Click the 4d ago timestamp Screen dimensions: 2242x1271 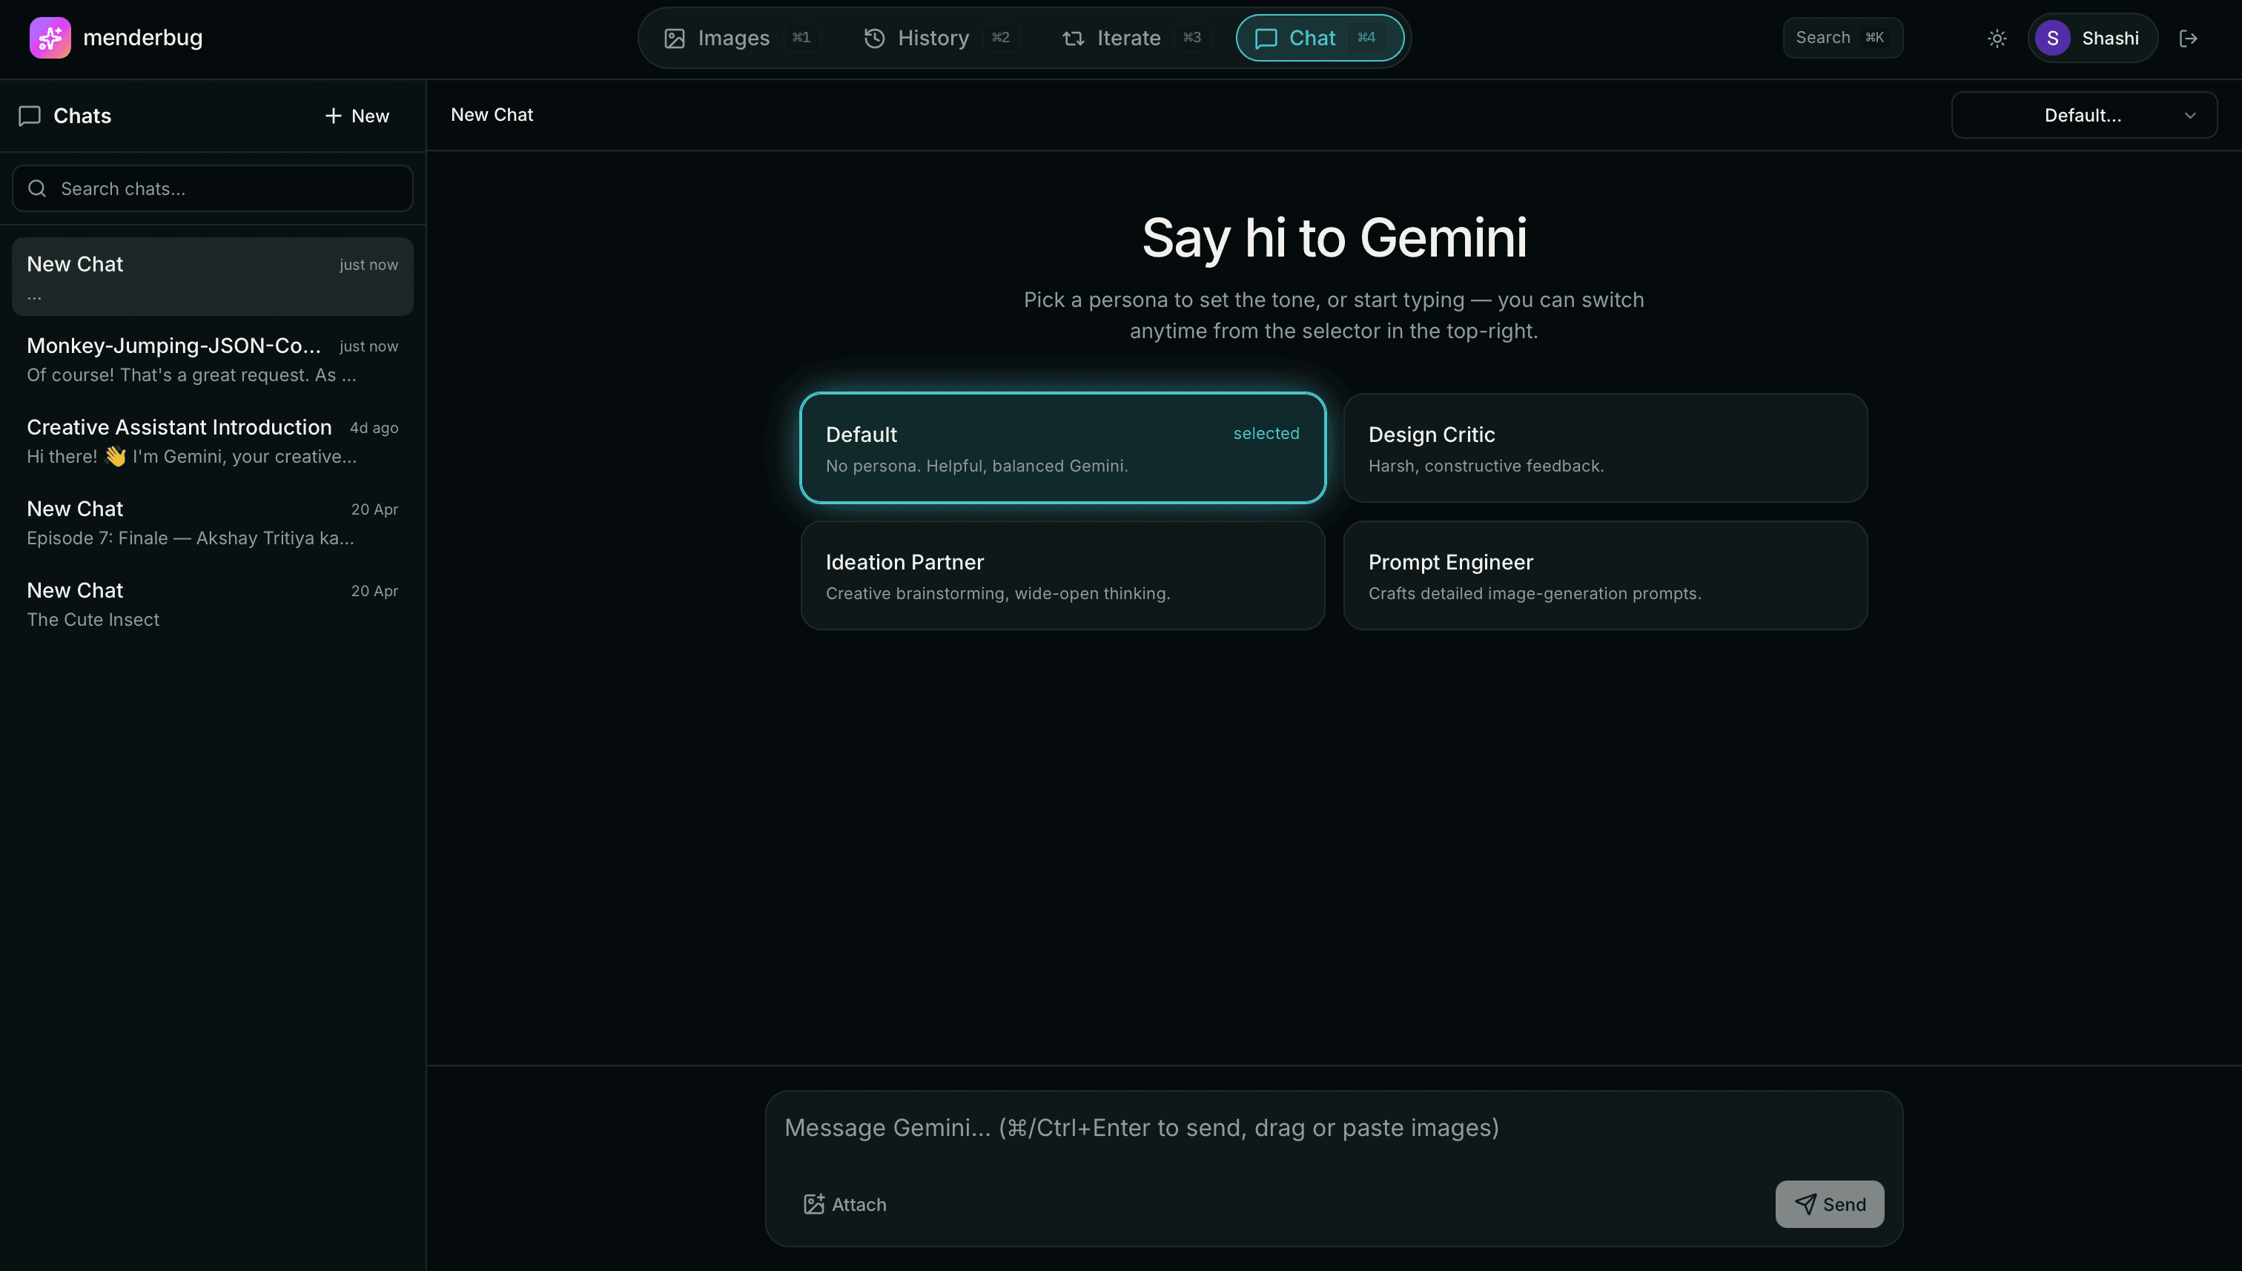(x=374, y=428)
